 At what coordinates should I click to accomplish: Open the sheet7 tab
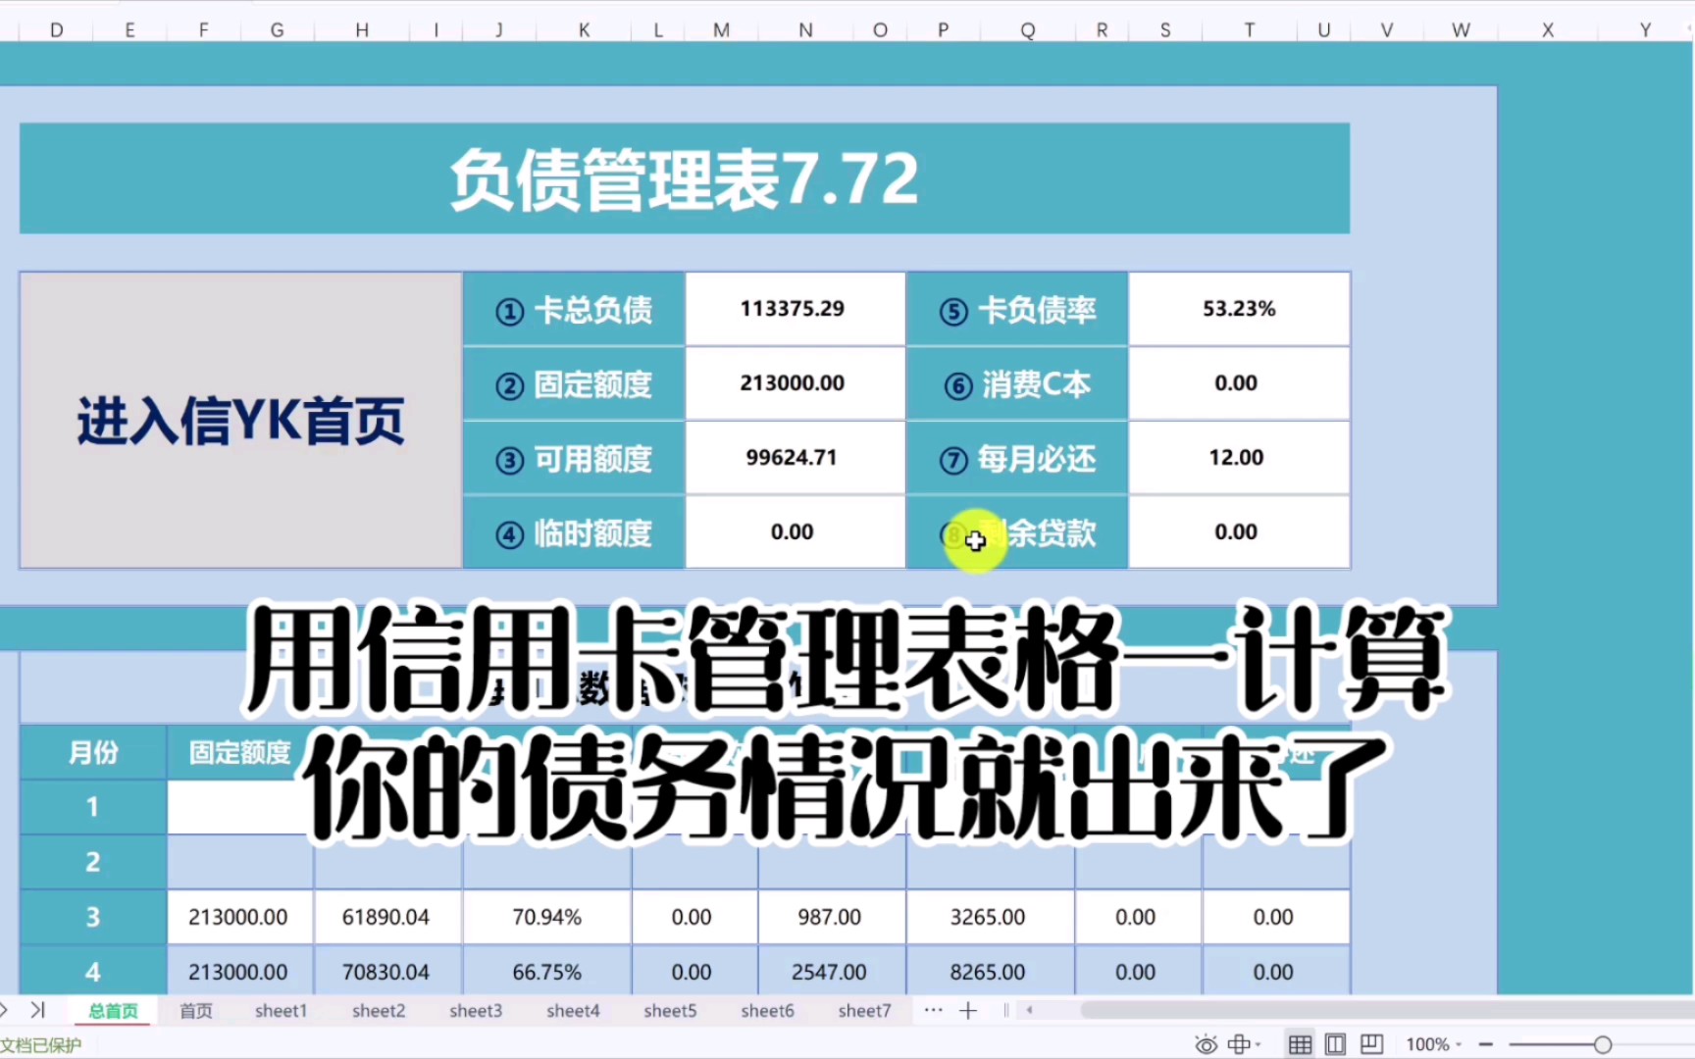coord(864,1011)
